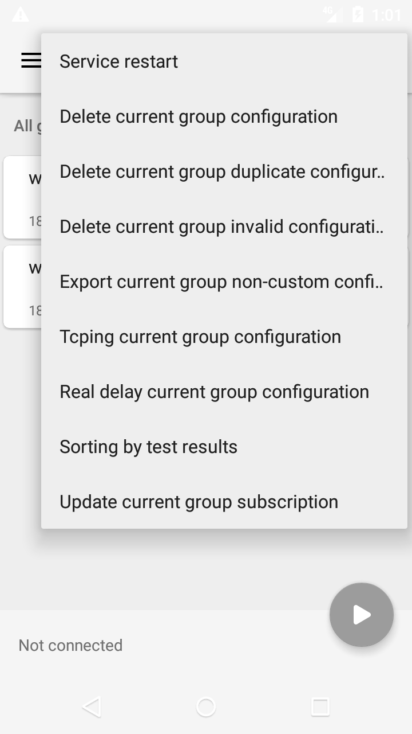Tap the warning triangle status icon

[x=20, y=15]
